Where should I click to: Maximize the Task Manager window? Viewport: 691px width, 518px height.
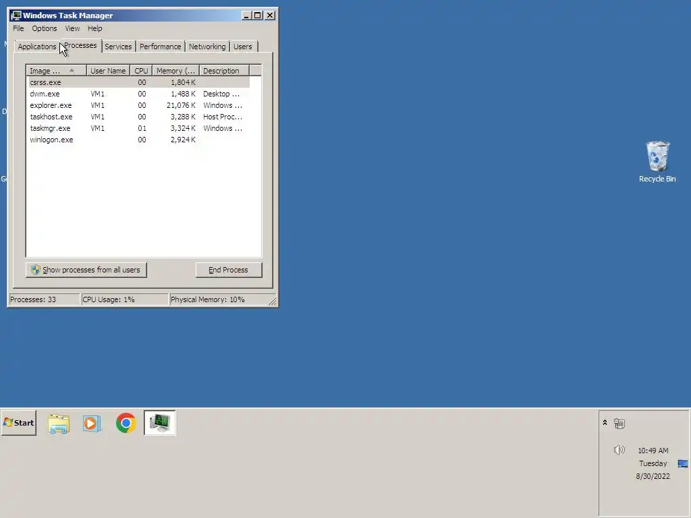pyautogui.click(x=257, y=16)
